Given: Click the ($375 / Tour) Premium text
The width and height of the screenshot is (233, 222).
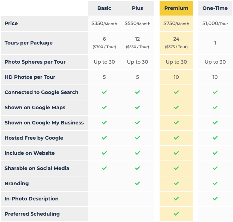Looking at the screenshot, I should click(x=176, y=47).
